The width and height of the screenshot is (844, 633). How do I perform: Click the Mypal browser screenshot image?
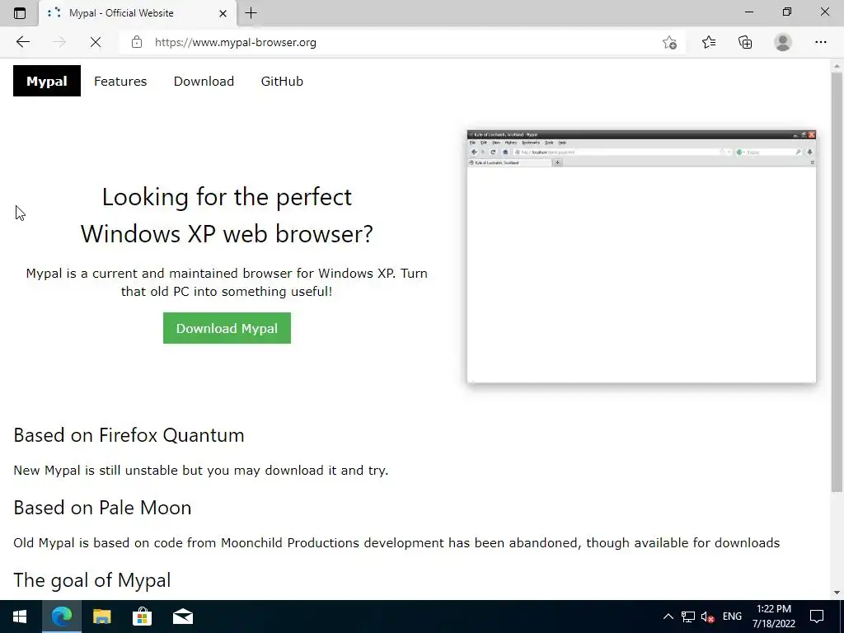coord(641,257)
